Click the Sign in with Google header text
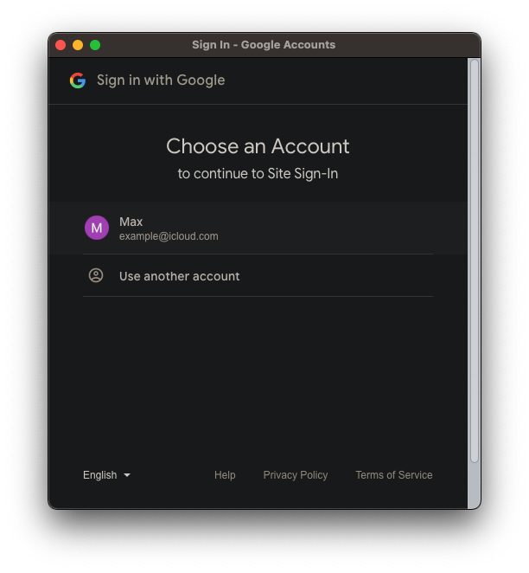The height and width of the screenshot is (573, 529). (161, 80)
